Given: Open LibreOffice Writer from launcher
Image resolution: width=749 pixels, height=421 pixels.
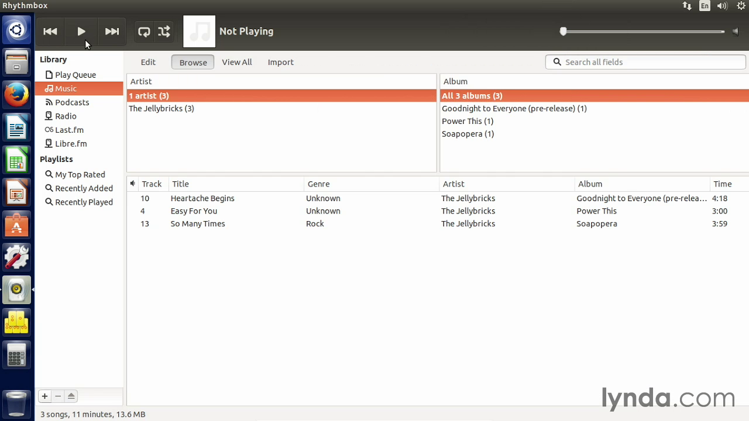Looking at the screenshot, I should click(x=16, y=127).
